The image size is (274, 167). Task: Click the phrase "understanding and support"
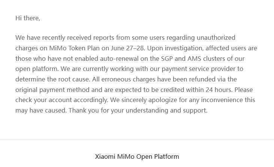point(166,110)
